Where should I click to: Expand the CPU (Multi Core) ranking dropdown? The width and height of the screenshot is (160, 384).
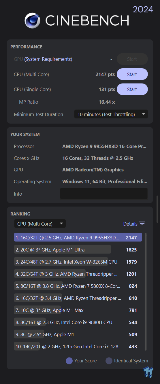click(40, 224)
